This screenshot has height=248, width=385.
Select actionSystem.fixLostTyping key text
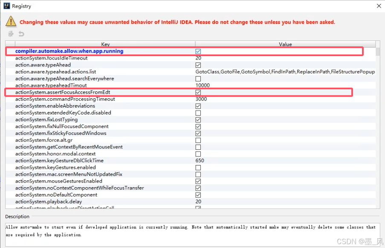pyautogui.click(x=46, y=120)
